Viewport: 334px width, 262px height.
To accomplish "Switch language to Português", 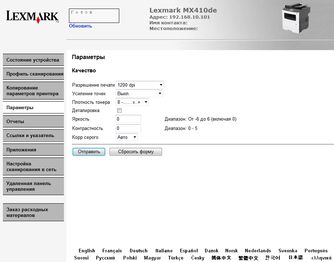I will click(316, 251).
